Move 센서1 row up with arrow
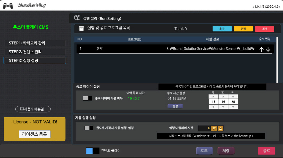This screenshot has height=158, width=283. click(x=261, y=49)
